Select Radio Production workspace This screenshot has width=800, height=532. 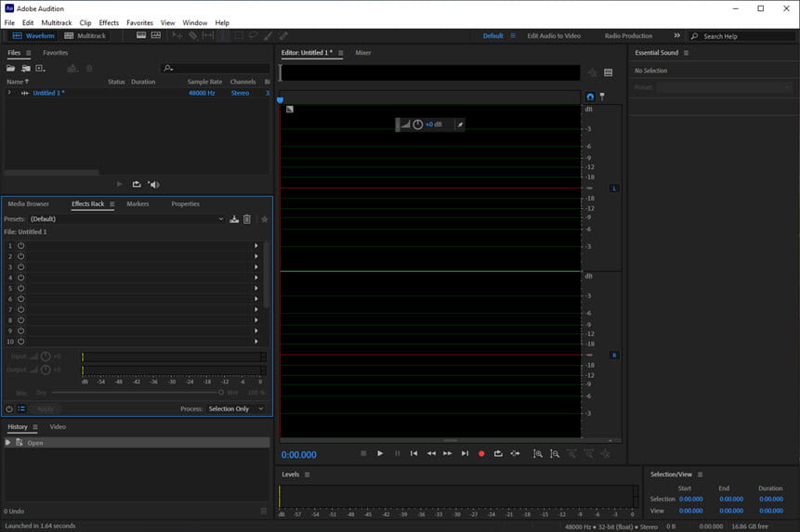tap(628, 35)
